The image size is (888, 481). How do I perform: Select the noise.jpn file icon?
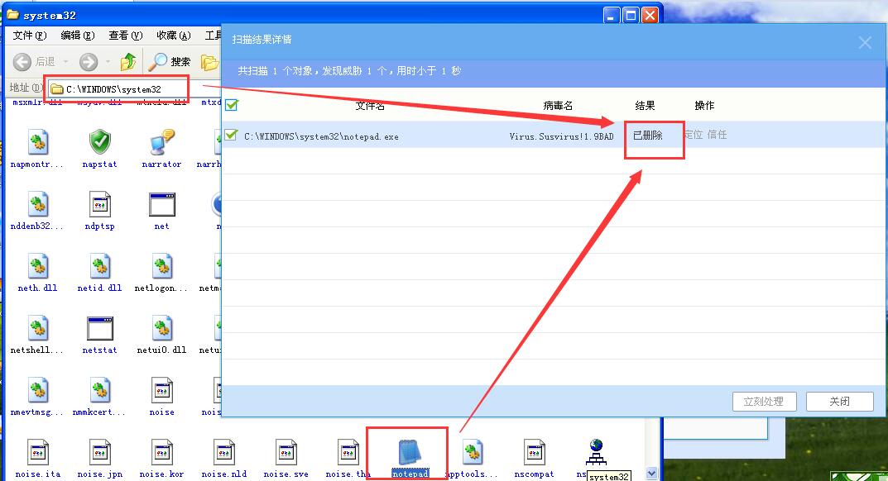pos(99,452)
